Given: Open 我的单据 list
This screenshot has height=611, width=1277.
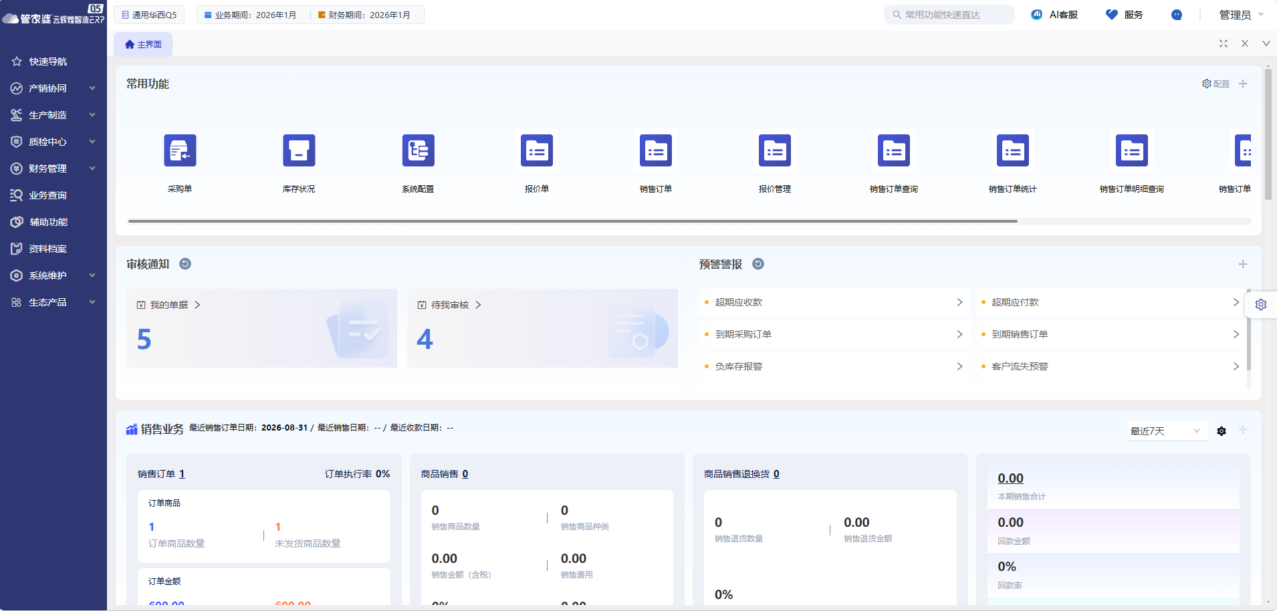Looking at the screenshot, I should (x=168, y=305).
